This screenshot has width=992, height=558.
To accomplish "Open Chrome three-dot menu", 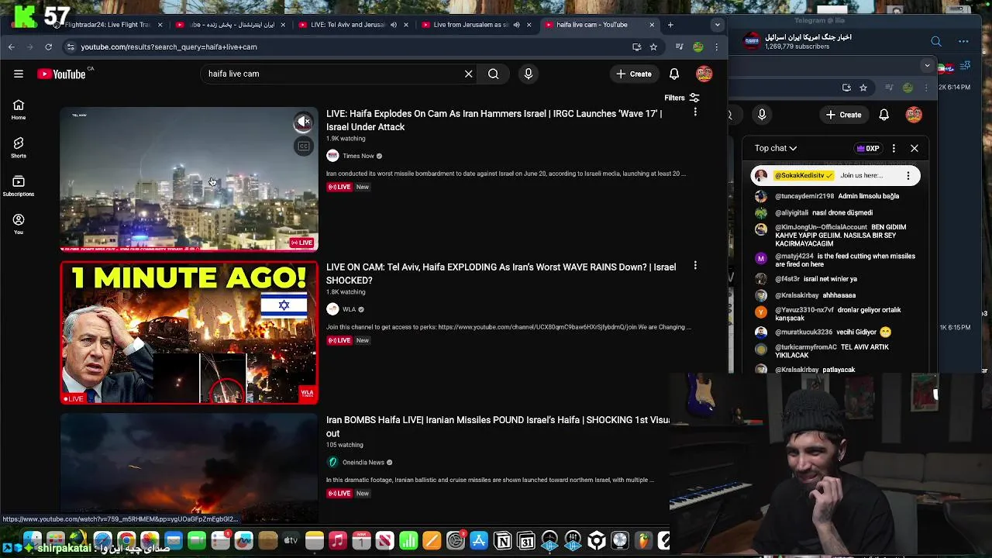I will pos(716,46).
